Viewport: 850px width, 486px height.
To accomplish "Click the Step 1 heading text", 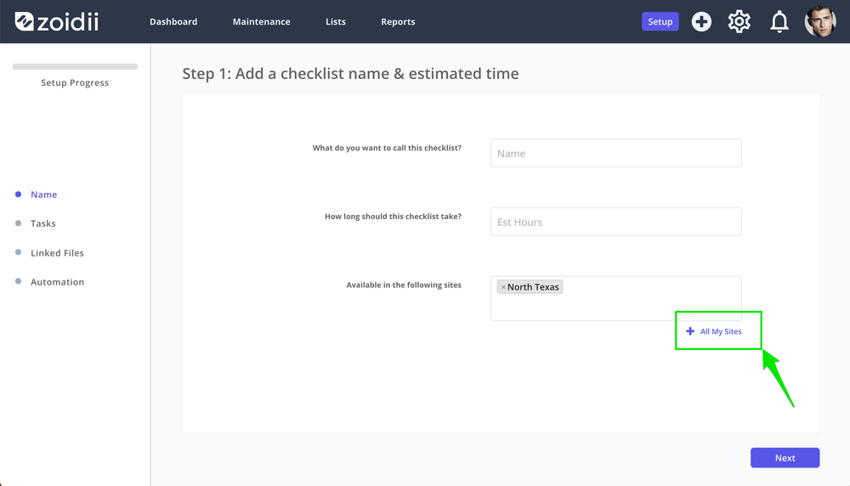I will (x=350, y=73).
